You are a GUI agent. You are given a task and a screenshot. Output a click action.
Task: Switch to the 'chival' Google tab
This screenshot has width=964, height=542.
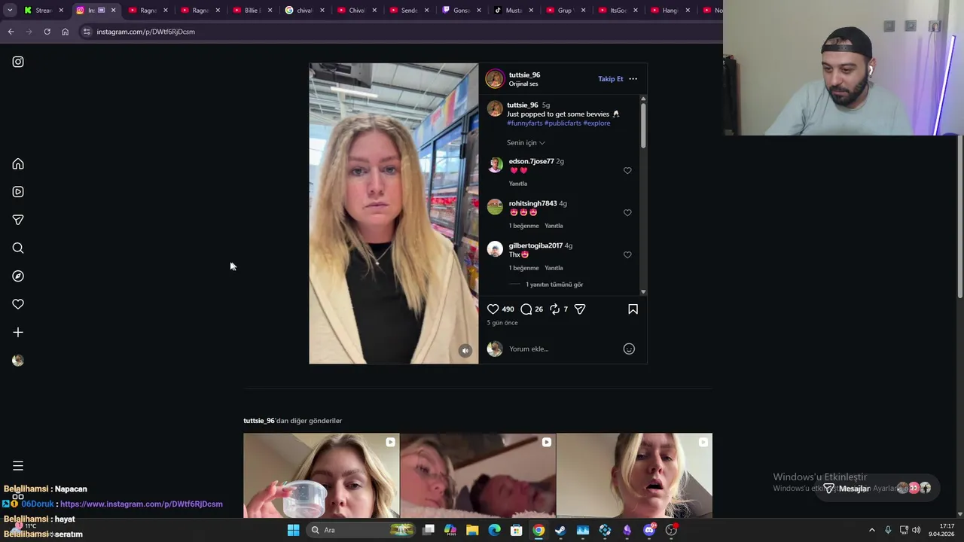[304, 11]
